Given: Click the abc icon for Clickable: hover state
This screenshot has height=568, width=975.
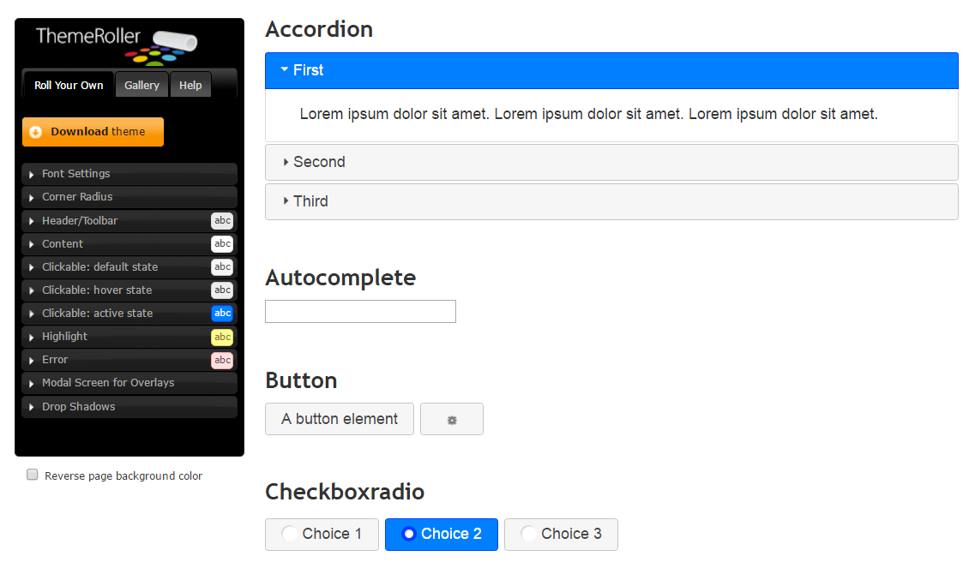Looking at the screenshot, I should tap(222, 290).
